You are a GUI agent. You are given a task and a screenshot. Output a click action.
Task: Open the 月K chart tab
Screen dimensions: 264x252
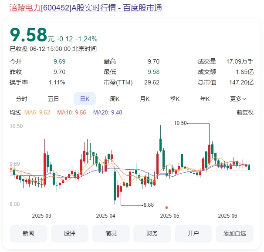pyautogui.click(x=145, y=99)
